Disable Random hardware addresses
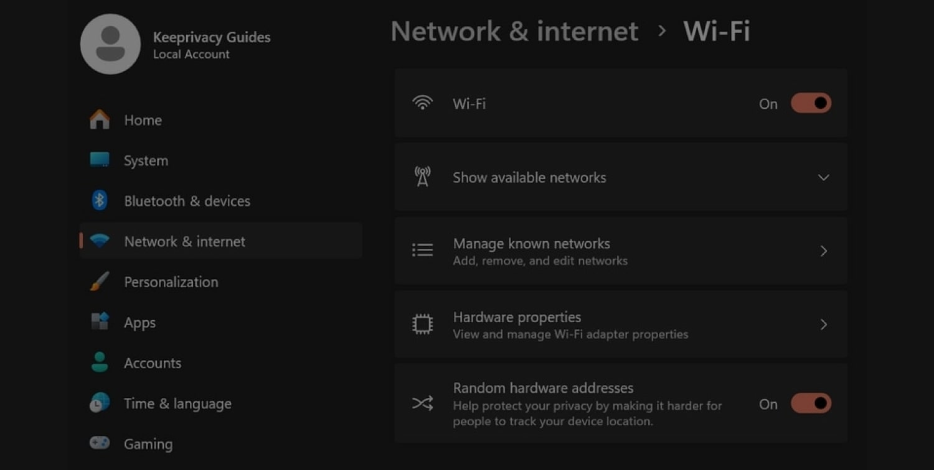This screenshot has height=470, width=934. (x=810, y=403)
